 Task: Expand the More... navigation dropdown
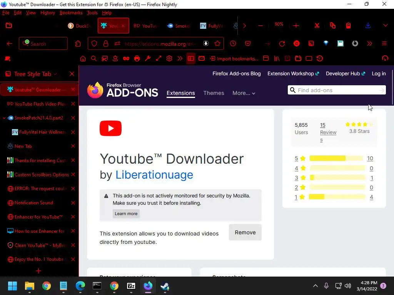(244, 93)
